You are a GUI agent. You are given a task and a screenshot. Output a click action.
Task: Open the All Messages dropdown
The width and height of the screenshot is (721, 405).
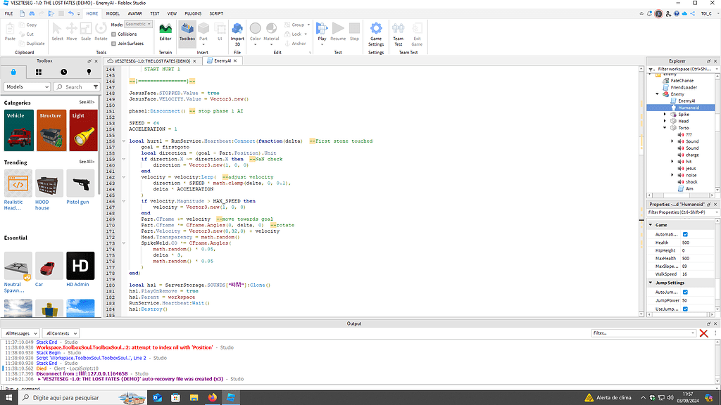pos(20,333)
